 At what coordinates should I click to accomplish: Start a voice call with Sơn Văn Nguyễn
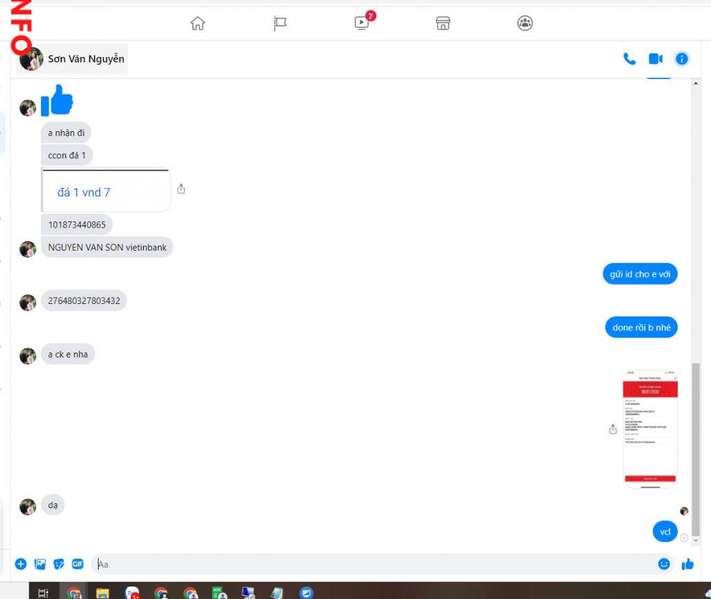629,59
